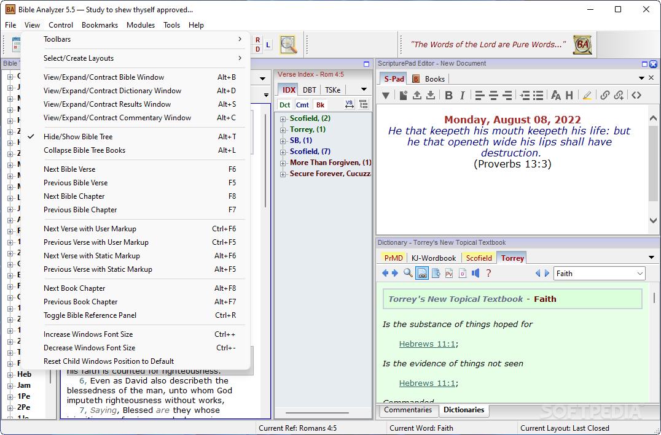Expand More Than Forgiven, (1) node
The image size is (661, 435).
tap(283, 163)
